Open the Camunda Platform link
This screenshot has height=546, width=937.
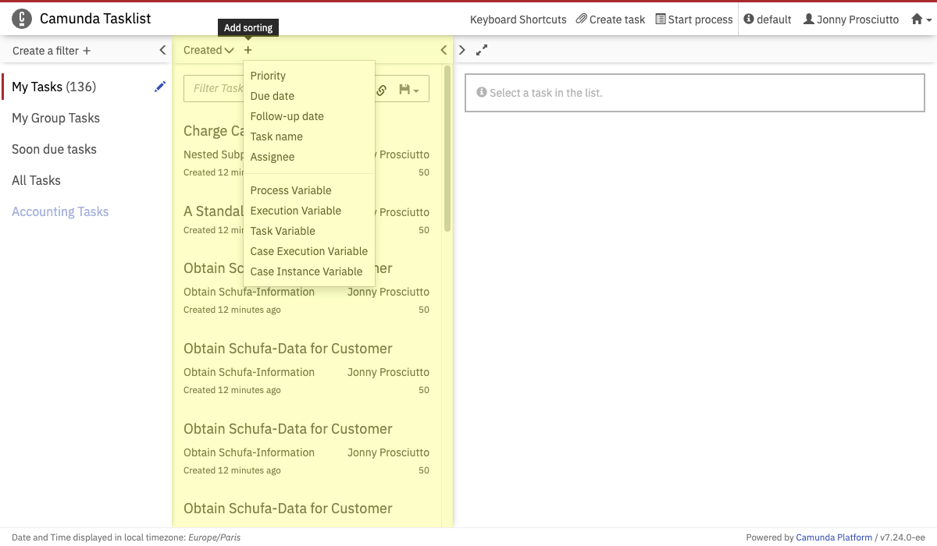(834, 537)
